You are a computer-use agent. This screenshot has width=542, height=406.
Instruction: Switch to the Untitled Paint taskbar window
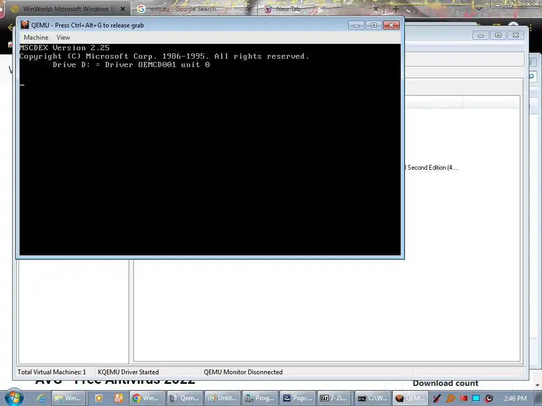(222, 398)
